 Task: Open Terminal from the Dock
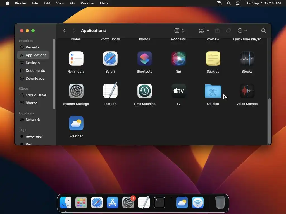tap(159, 203)
